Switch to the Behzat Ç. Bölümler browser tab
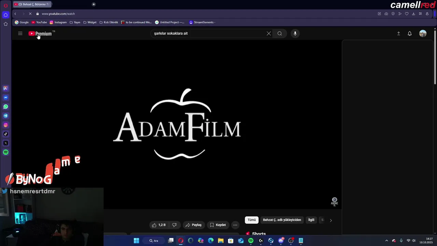Screen dimensions: 437x246 click(32, 4)
